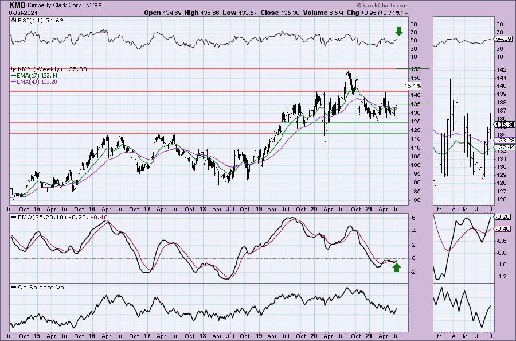Viewport: 516px width, 341px height.
Task: Click the 8-Jul-2021 date label
Action: [23, 13]
